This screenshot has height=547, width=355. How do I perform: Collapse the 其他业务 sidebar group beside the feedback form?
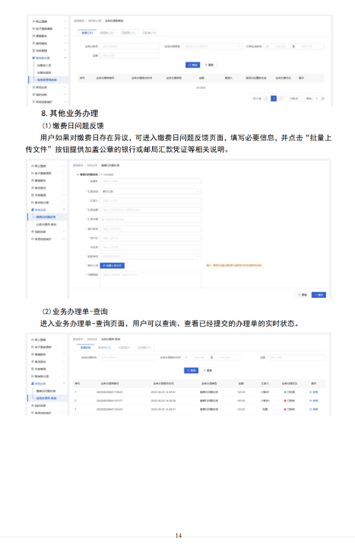click(x=48, y=210)
